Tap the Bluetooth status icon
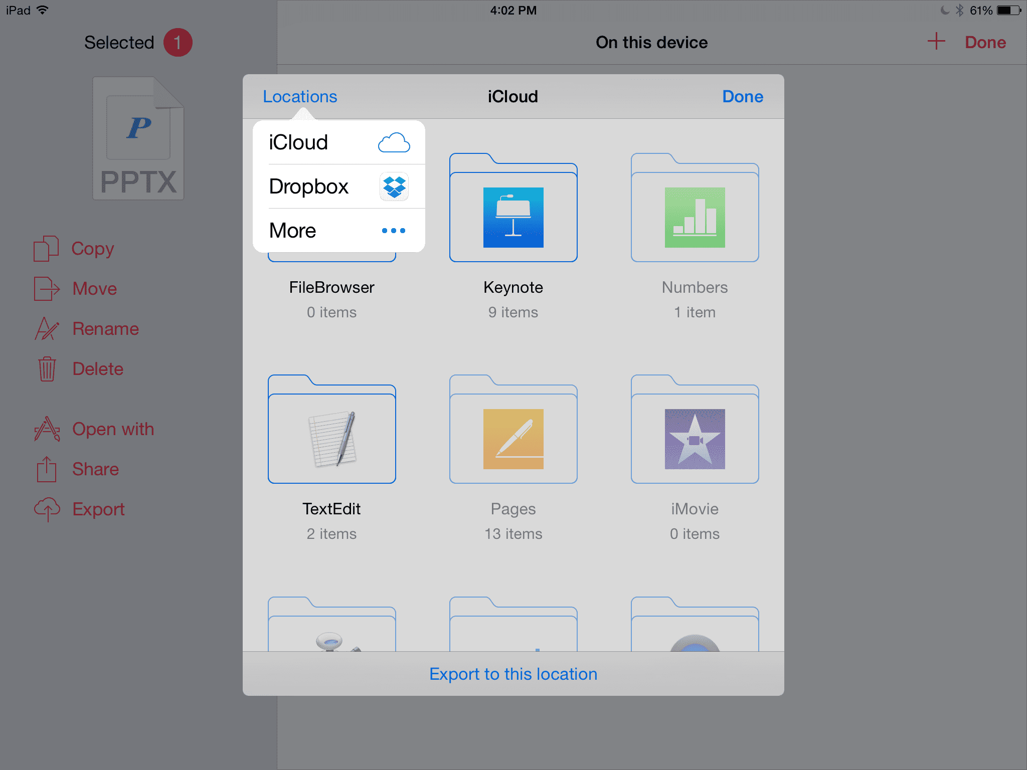 pos(960,11)
